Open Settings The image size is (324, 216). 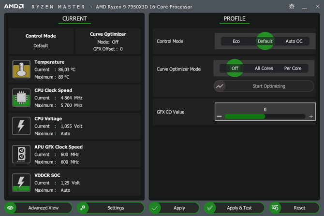point(111,208)
